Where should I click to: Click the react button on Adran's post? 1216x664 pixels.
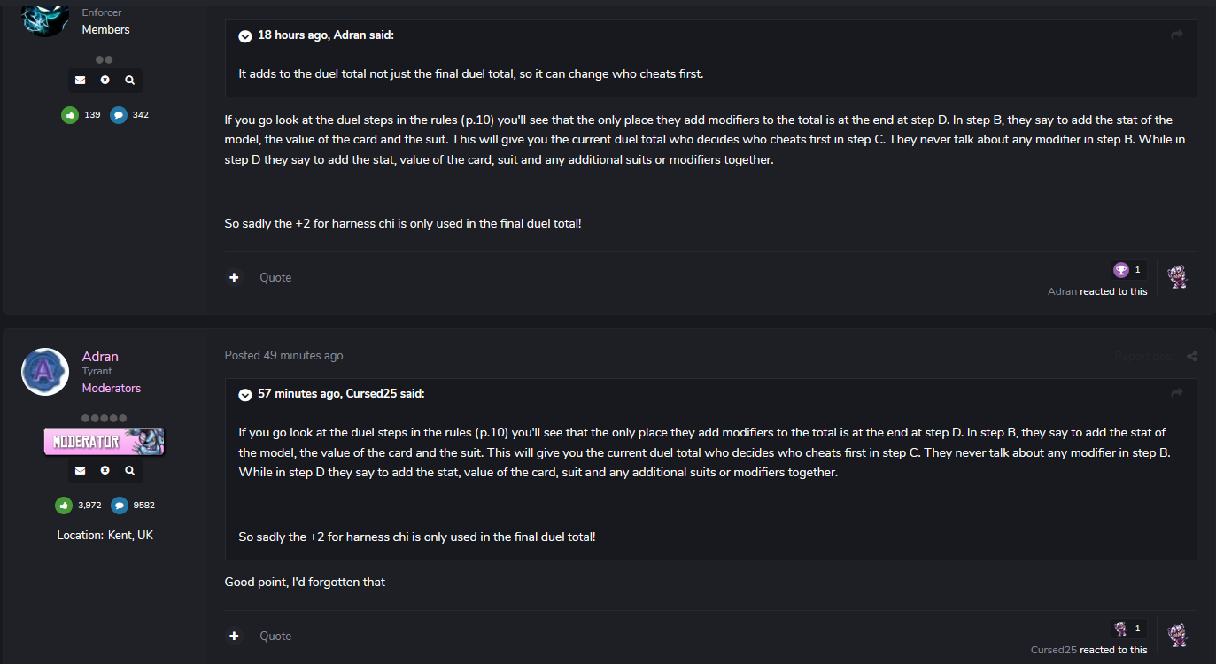(1177, 635)
